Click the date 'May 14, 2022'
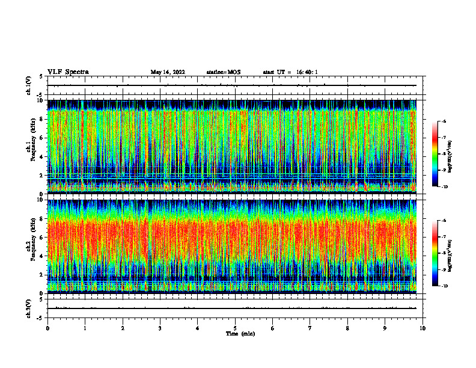Screen dimensions: 476x368 click(168, 72)
